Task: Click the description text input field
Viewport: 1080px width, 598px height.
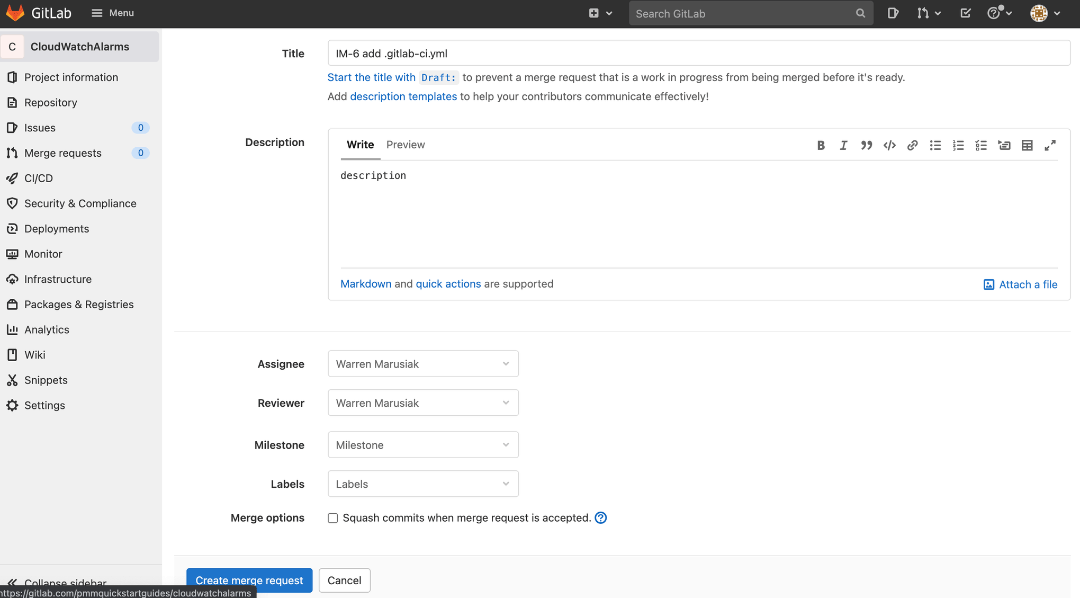Action: click(x=700, y=213)
